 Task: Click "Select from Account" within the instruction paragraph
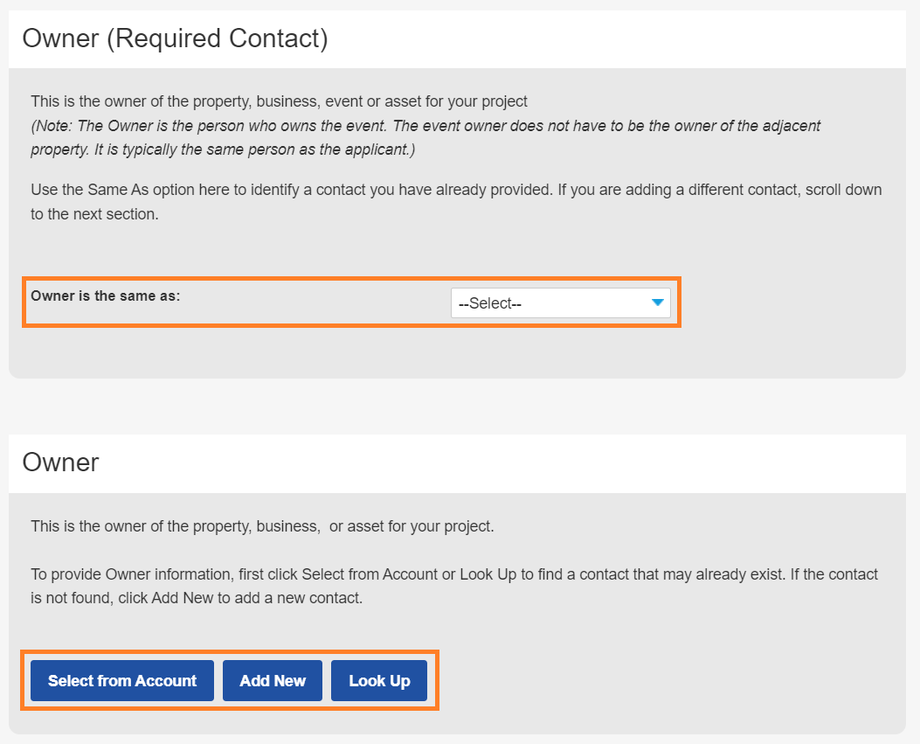pos(370,574)
